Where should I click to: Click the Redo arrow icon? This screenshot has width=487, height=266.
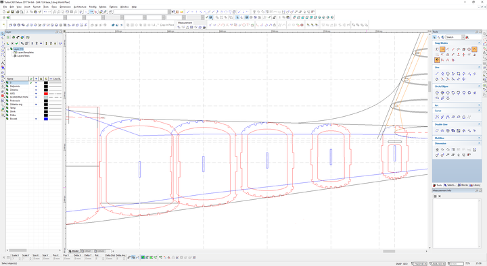(49, 11)
